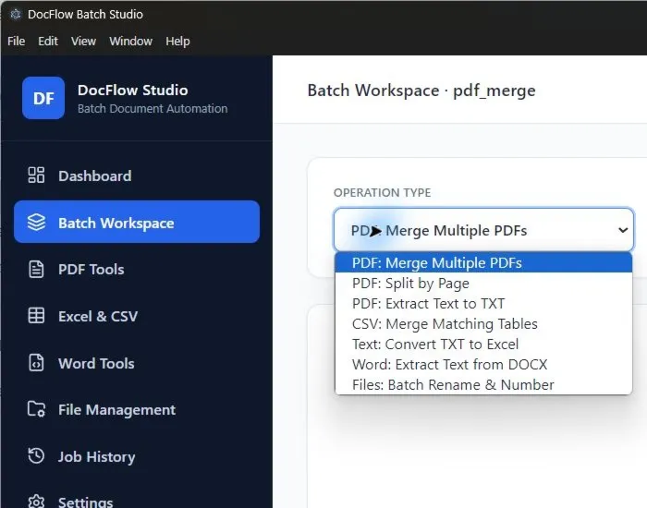Click the DF logo badge

[x=43, y=98]
